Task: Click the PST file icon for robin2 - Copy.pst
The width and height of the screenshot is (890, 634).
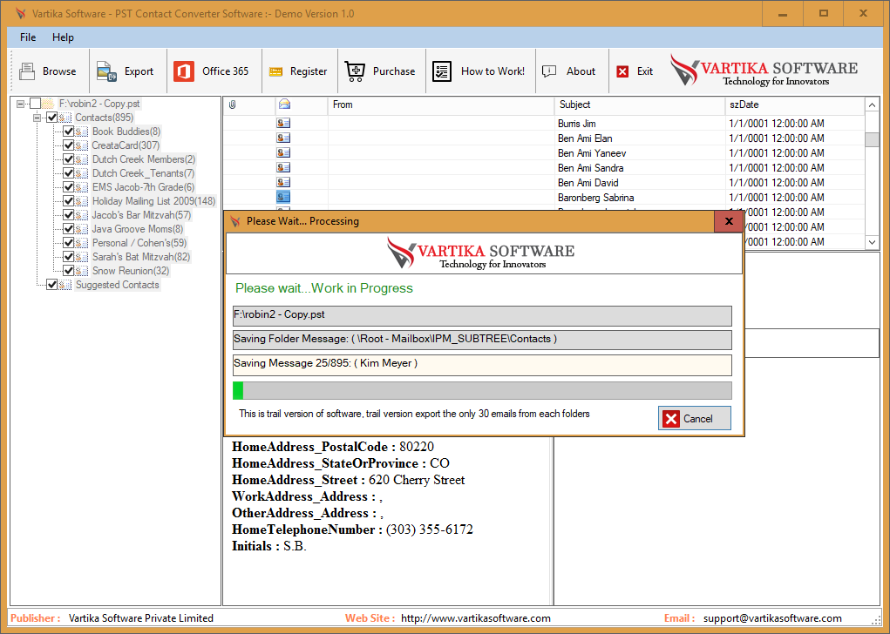Action: 48,104
